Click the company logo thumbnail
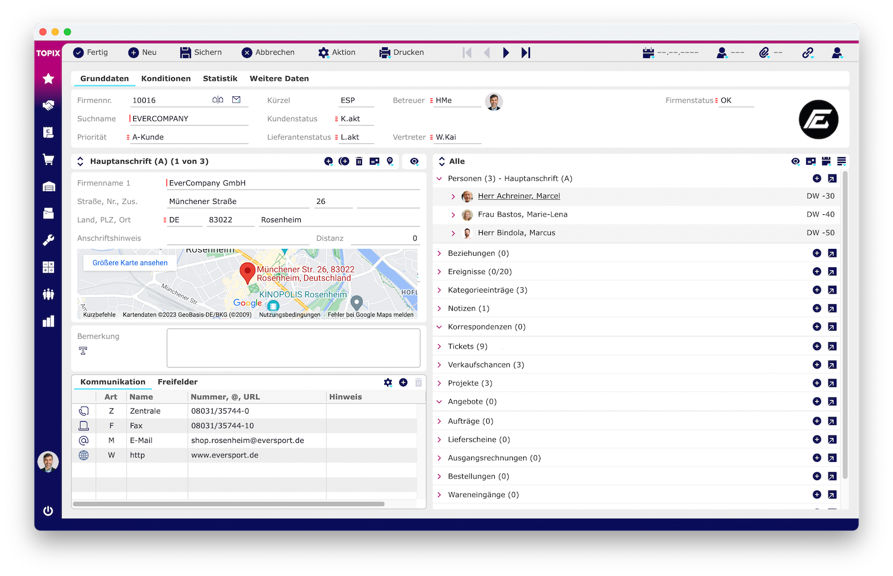 pyautogui.click(x=818, y=120)
